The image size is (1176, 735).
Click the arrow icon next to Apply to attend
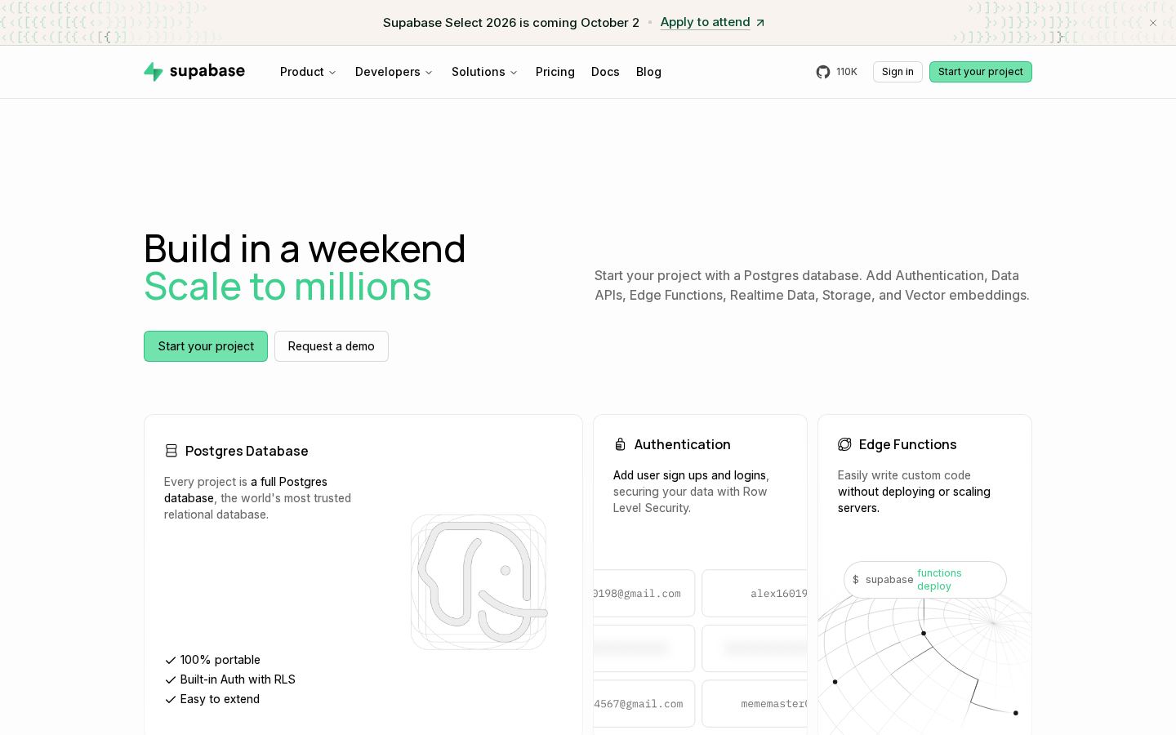(760, 23)
